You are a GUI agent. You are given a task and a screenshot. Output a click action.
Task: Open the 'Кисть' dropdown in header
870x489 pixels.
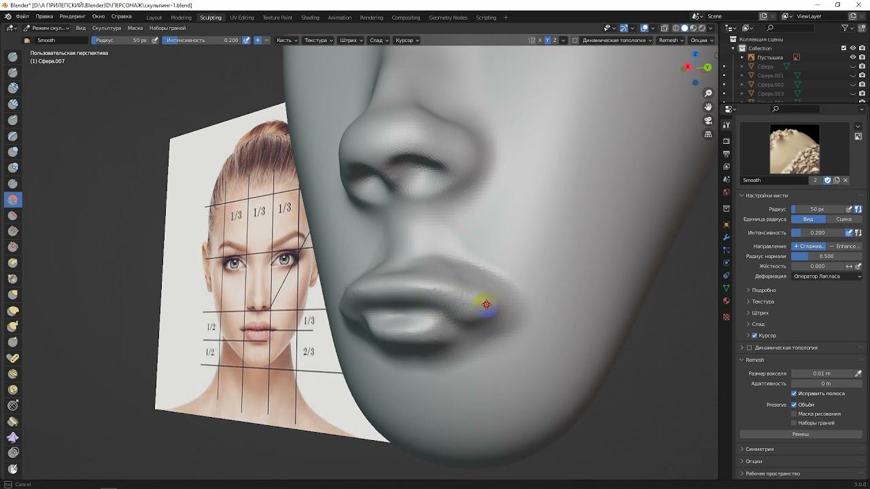click(x=286, y=40)
